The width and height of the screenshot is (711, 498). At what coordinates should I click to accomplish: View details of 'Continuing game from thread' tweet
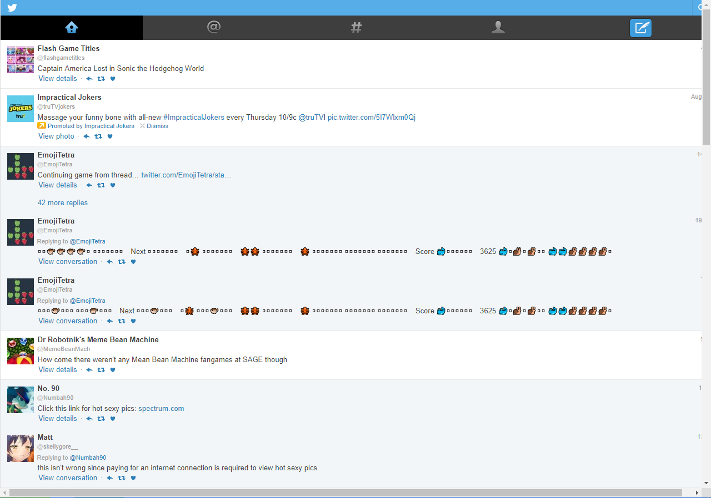click(x=58, y=185)
